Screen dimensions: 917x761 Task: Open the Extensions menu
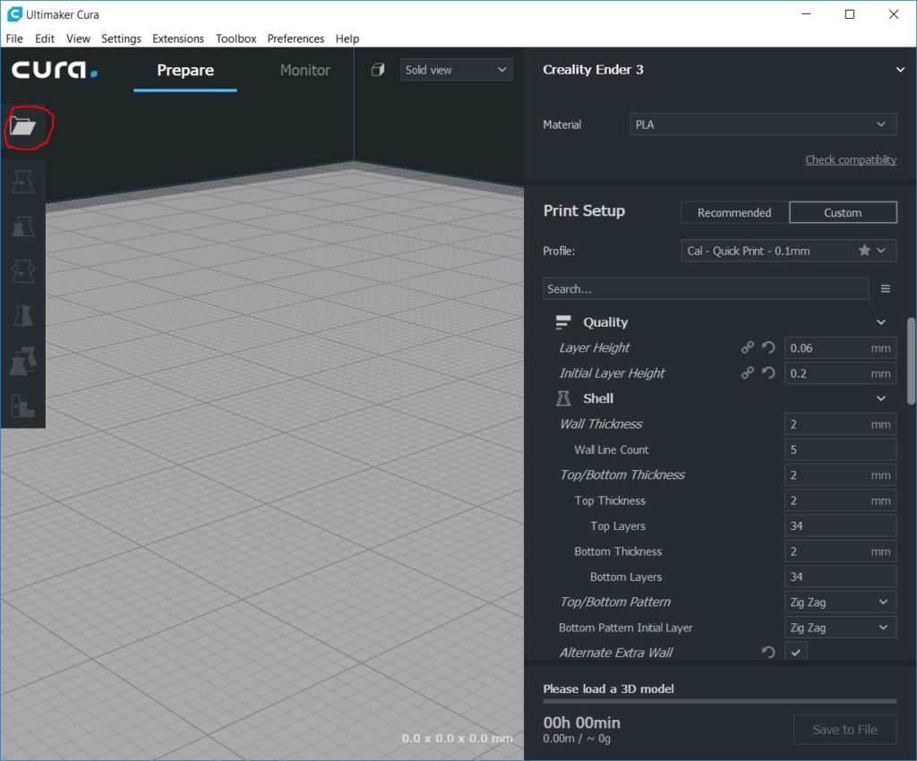click(178, 38)
